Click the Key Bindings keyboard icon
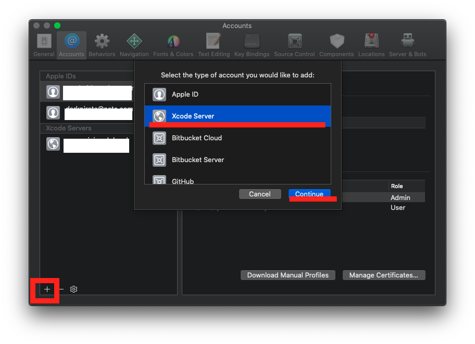Viewport: 475px width, 344px height. (252, 41)
